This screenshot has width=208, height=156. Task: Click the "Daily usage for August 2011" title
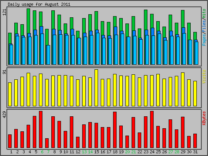[39, 4]
